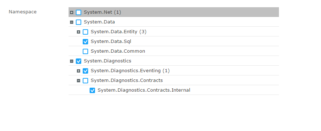The height and width of the screenshot is (131, 321).
Task: Expand the System.Diagnostics.Eventing node
Action: pyautogui.click(x=78, y=71)
